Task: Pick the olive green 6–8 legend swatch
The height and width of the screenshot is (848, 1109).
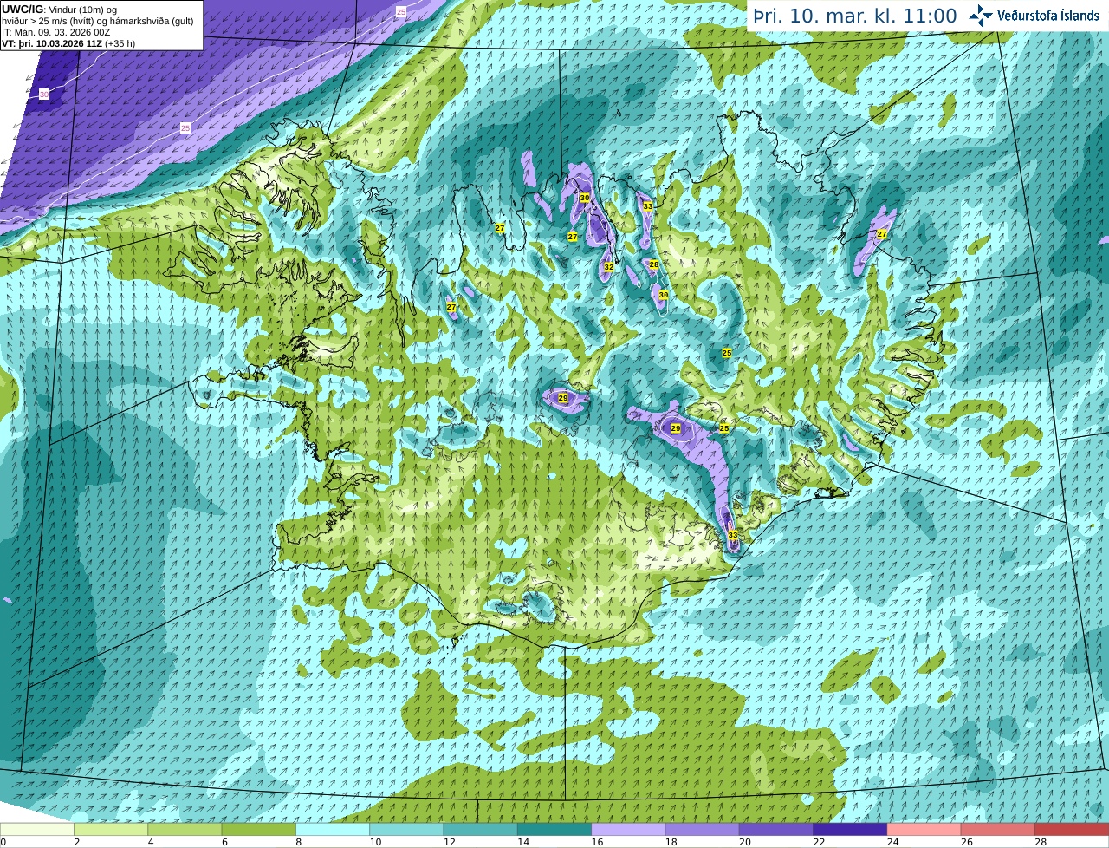Action: click(259, 830)
